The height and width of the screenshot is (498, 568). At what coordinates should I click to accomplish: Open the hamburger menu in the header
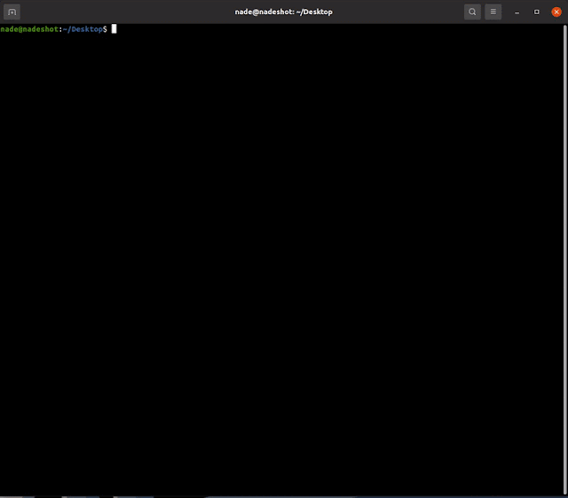coord(494,12)
